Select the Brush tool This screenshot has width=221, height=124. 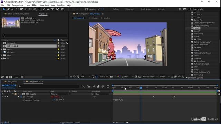pos(44,9)
